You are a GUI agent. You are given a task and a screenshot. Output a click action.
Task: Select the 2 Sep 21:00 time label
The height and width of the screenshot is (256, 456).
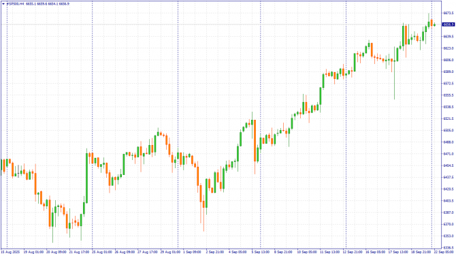point(215,252)
